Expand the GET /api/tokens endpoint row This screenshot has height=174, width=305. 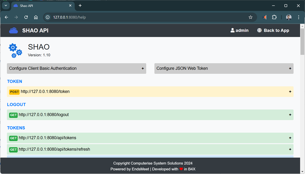click(x=150, y=138)
